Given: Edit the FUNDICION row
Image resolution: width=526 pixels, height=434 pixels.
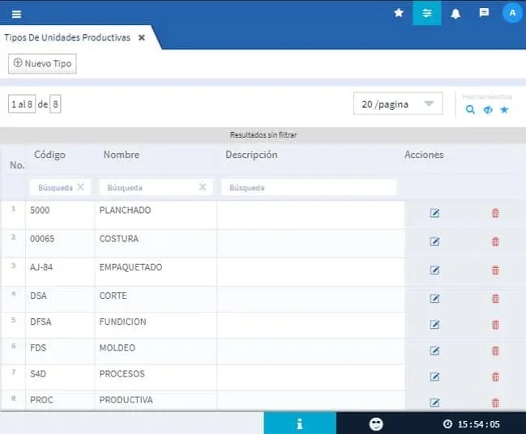Looking at the screenshot, I should pyautogui.click(x=434, y=325).
